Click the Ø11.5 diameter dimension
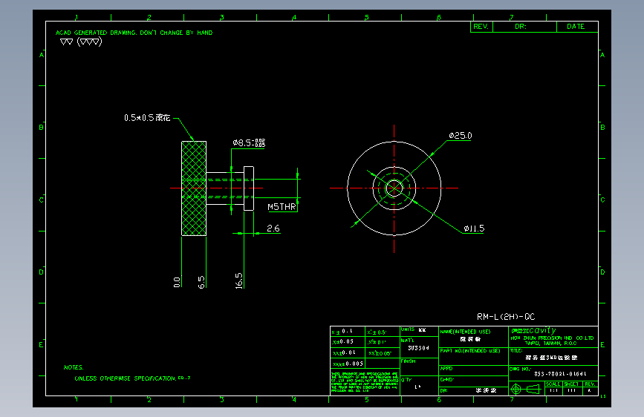This screenshot has height=417, width=644. (474, 229)
